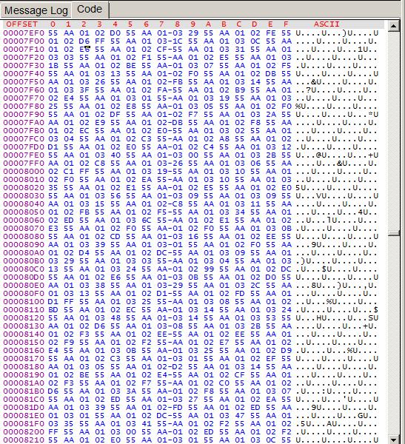The width and height of the screenshot is (405, 444).
Task: Click column header F in hex view
Action: [x=286, y=24]
